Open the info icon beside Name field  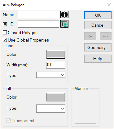pyautogui.click(x=64, y=15)
